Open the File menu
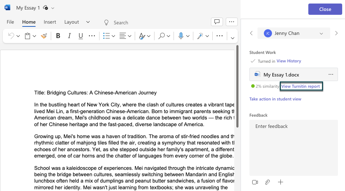 coord(10,22)
